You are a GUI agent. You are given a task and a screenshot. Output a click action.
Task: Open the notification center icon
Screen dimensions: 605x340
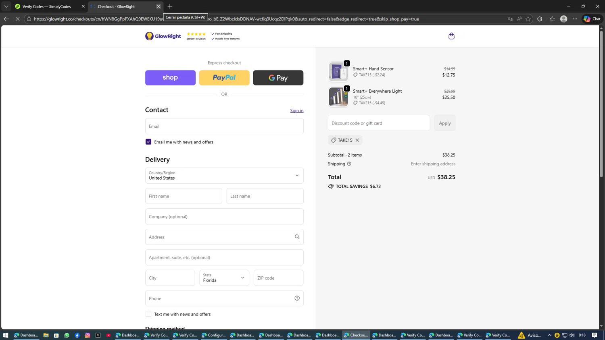(595, 335)
